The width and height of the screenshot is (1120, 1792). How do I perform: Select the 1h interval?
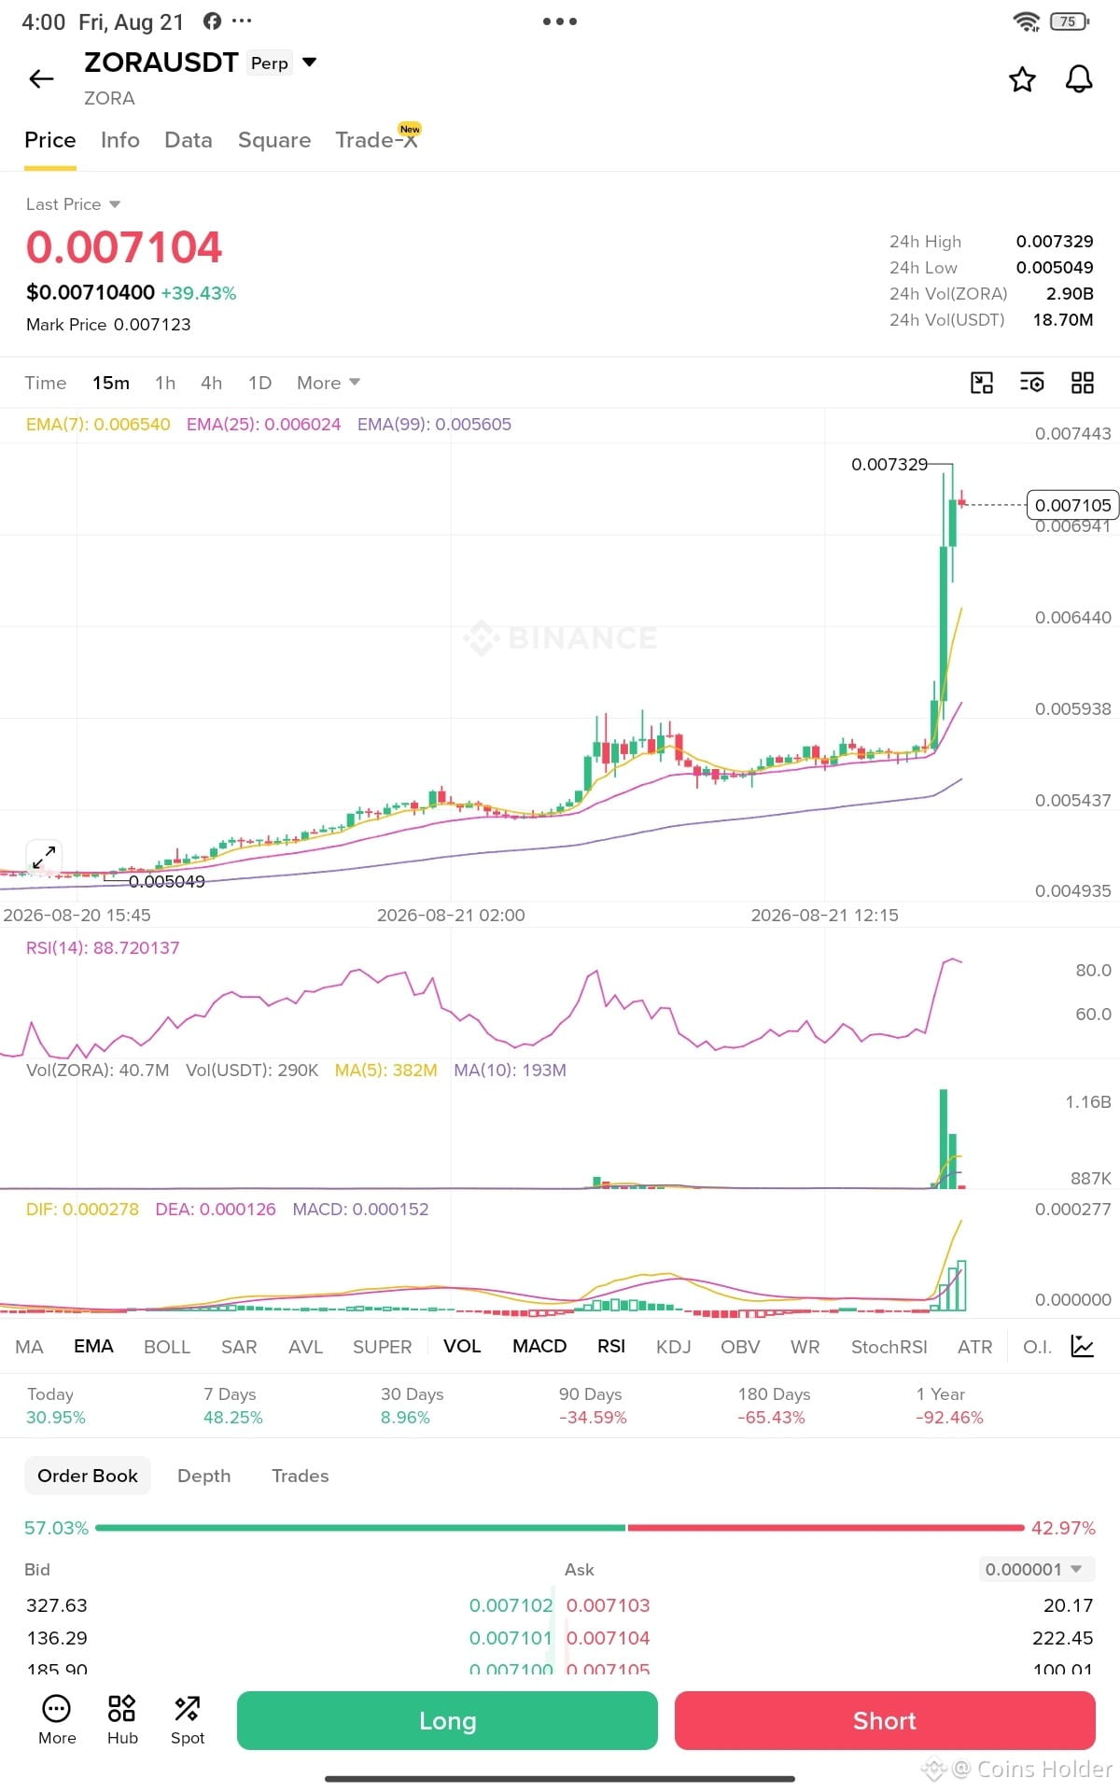tap(165, 383)
